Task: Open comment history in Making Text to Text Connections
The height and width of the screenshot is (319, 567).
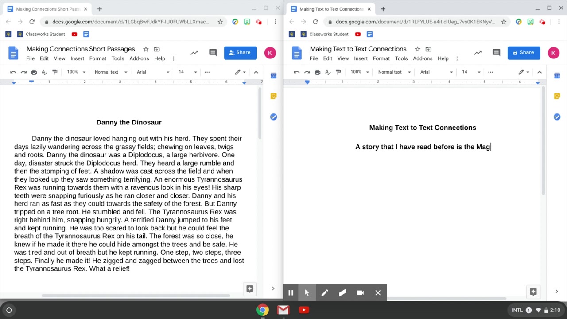Action: (497, 53)
